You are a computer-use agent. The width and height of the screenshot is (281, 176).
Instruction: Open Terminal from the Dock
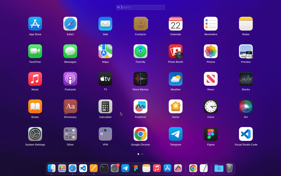104,168
